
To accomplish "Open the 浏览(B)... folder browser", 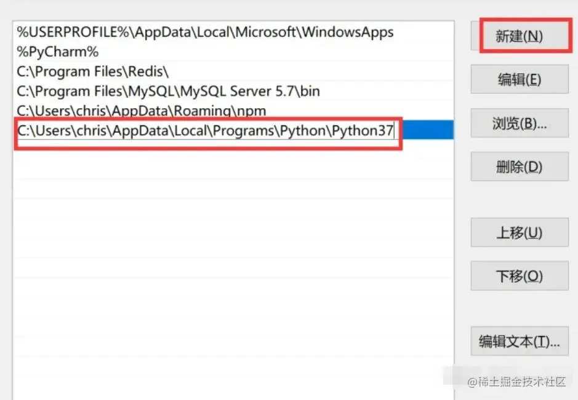I will click(520, 124).
